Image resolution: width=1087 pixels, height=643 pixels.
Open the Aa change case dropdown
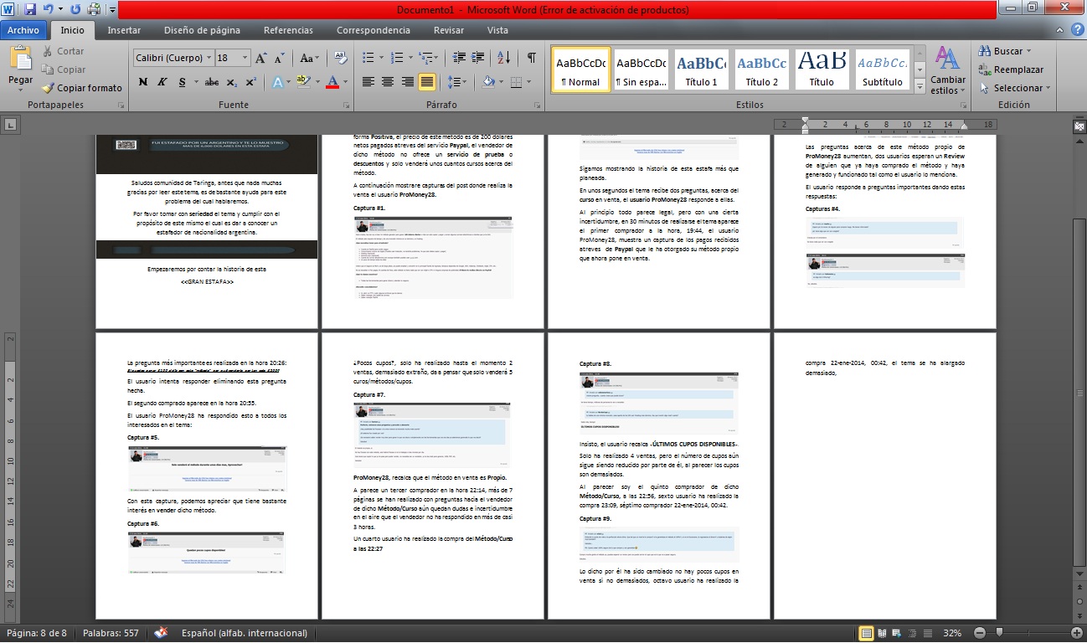[309, 59]
